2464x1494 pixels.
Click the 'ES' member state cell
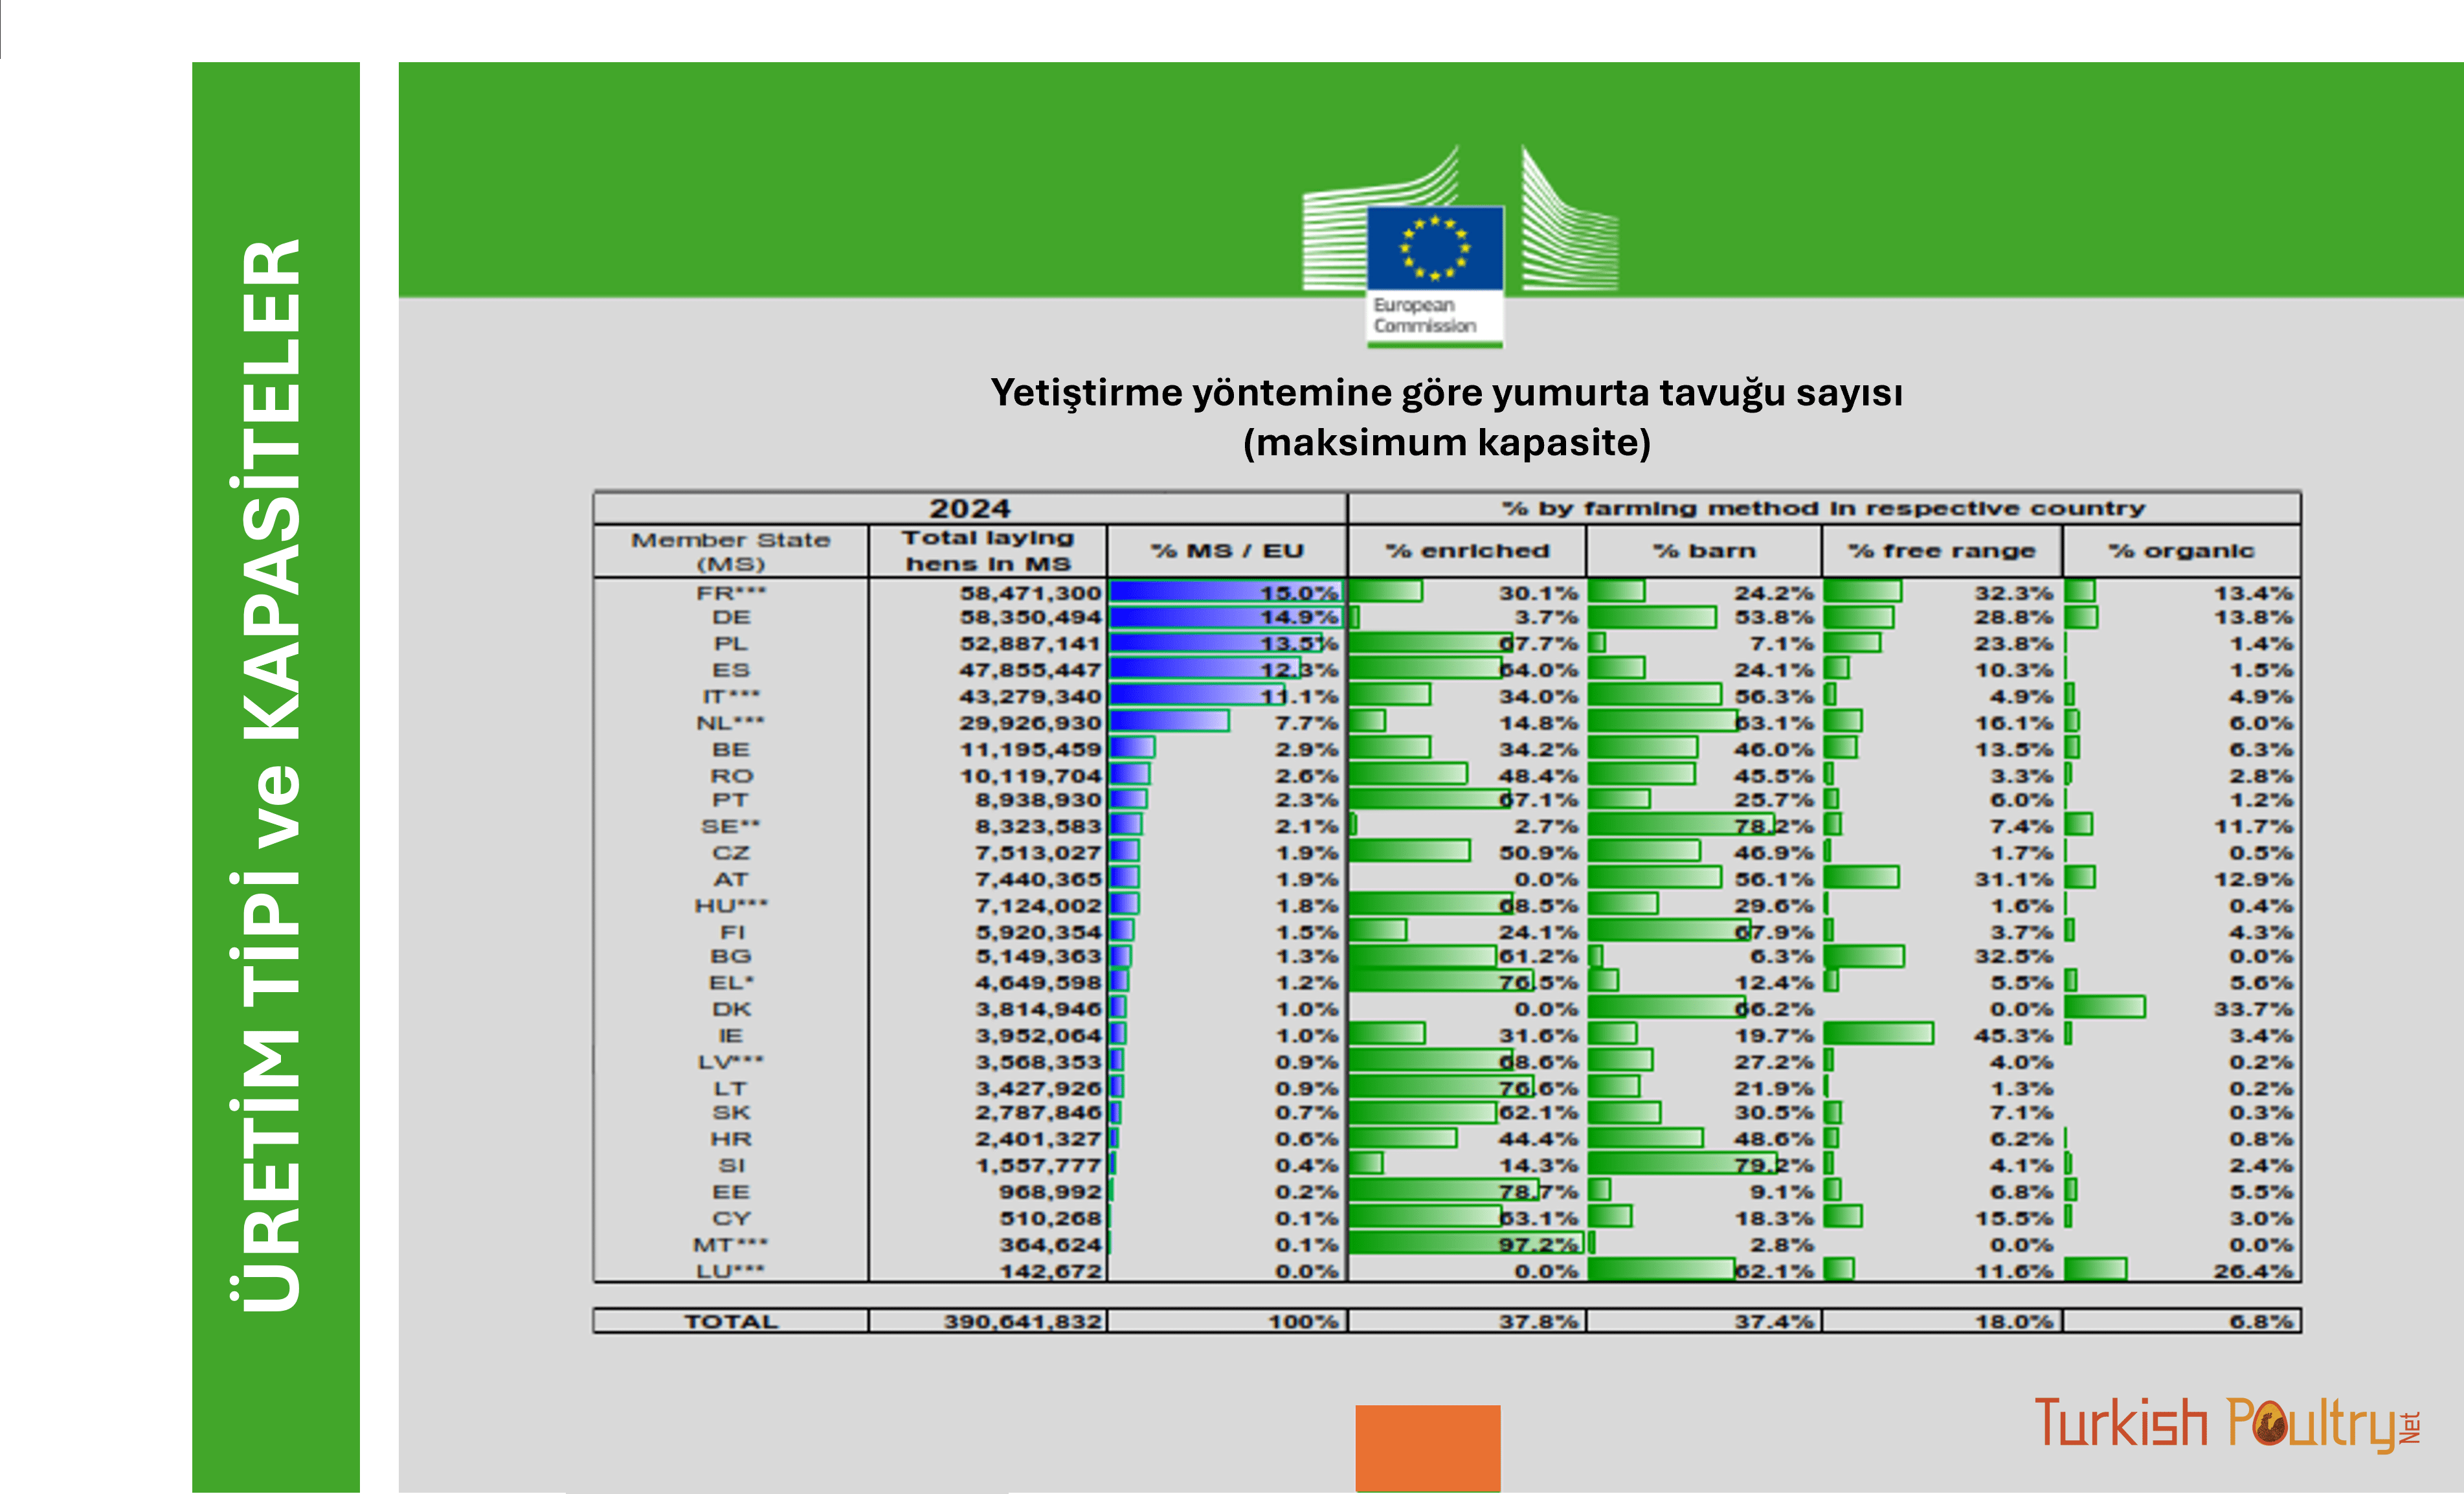pyautogui.click(x=731, y=670)
